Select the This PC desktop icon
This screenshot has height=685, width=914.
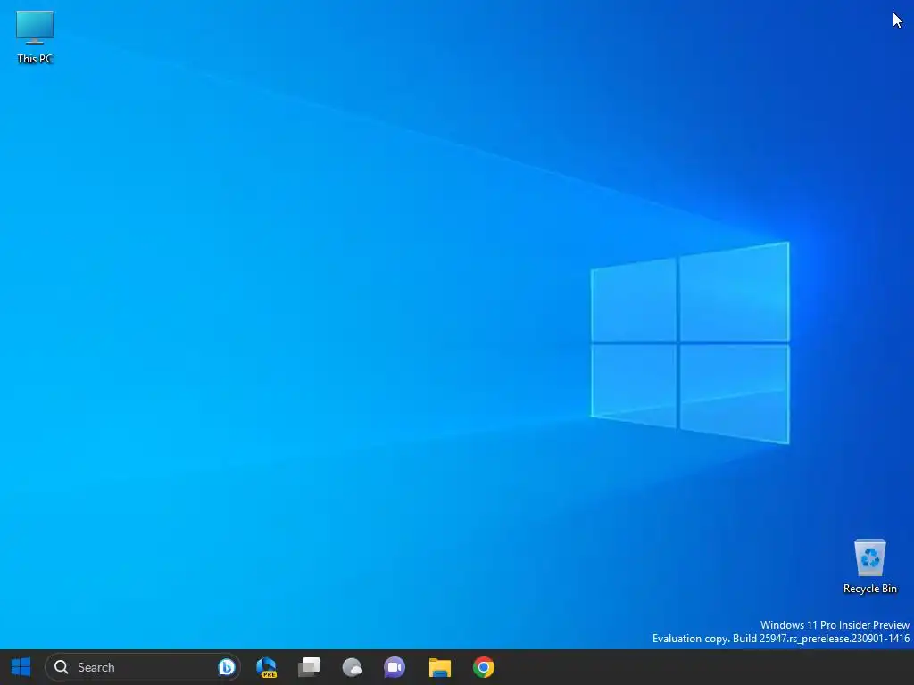(35, 37)
